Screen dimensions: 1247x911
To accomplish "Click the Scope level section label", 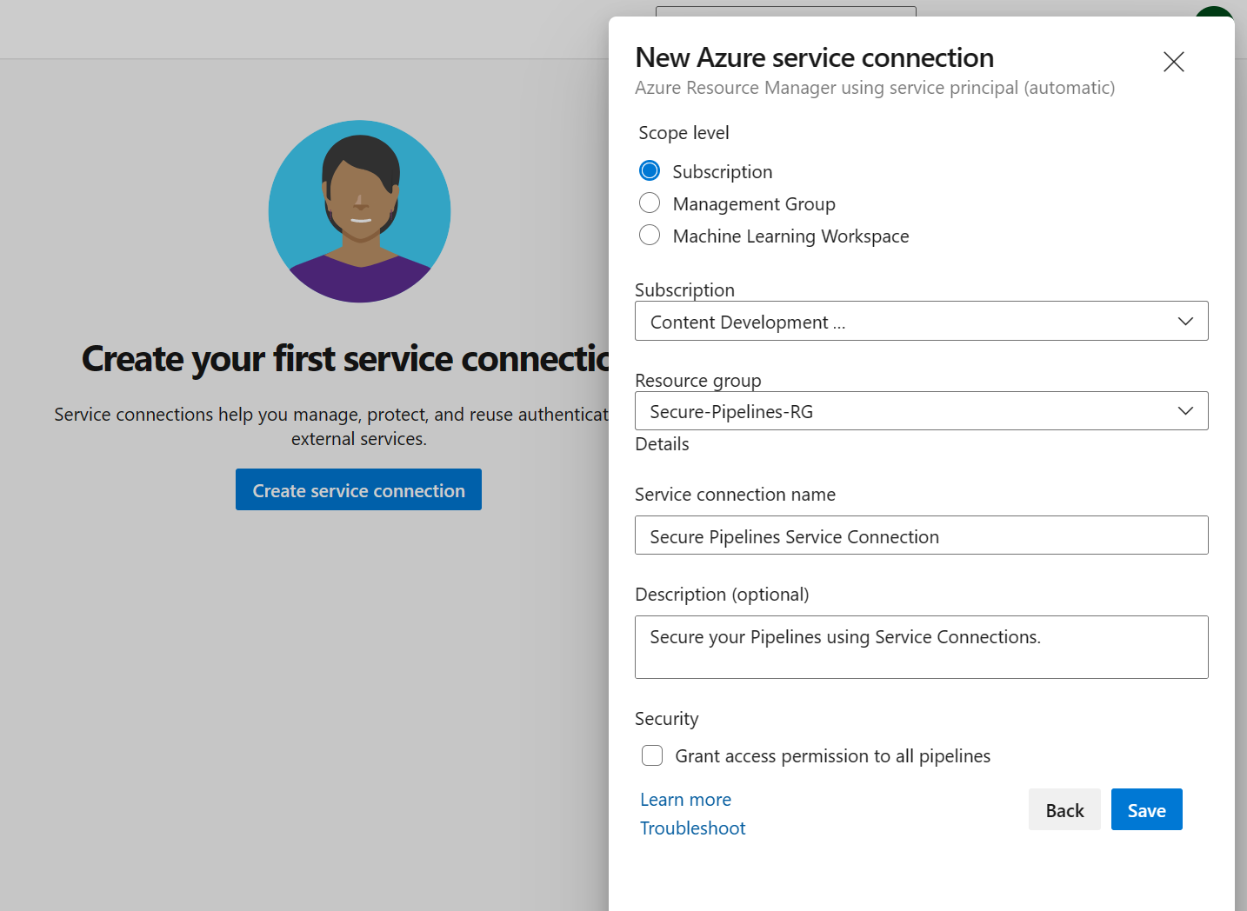I will pos(684,132).
